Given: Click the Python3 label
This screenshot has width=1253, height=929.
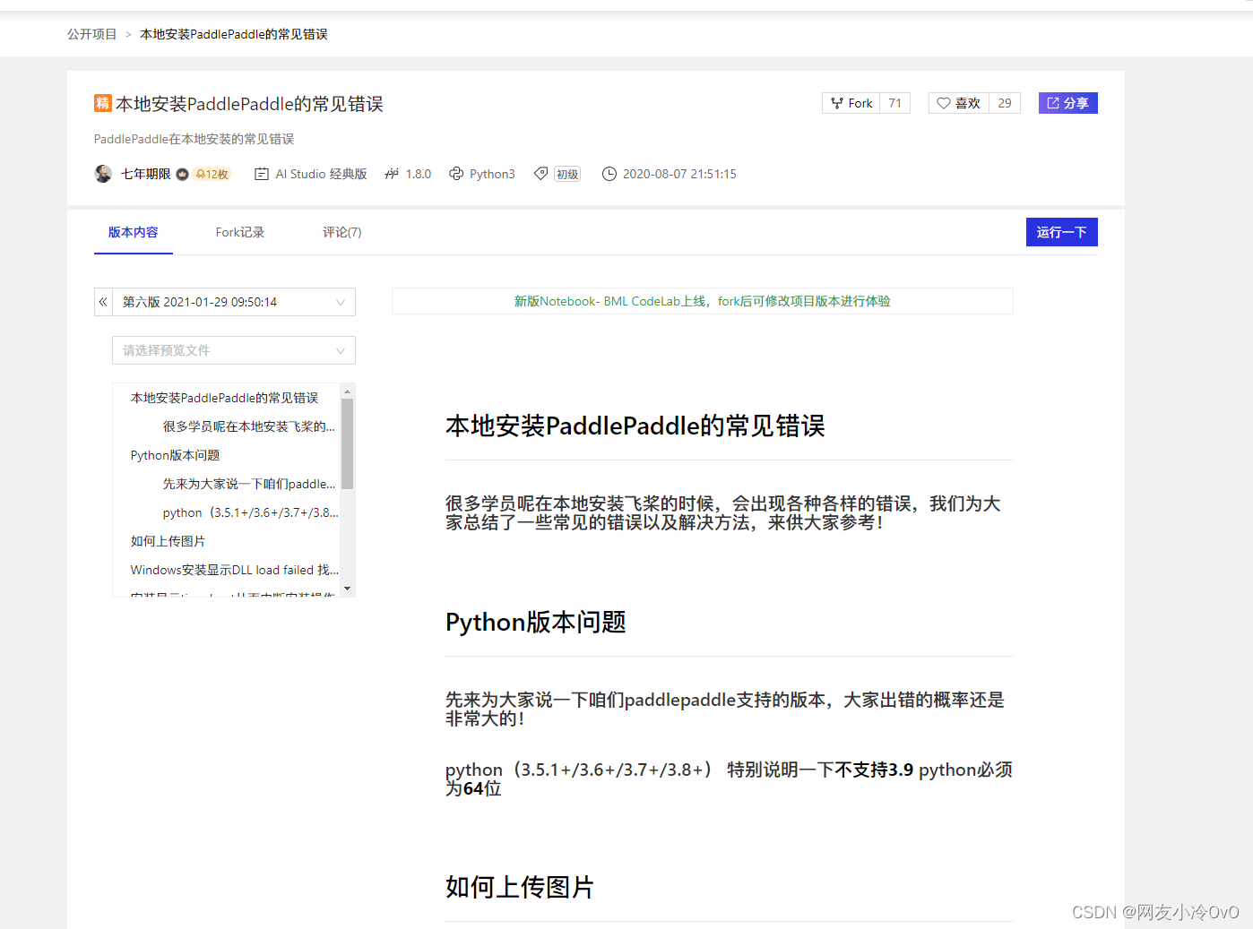Looking at the screenshot, I should [492, 174].
